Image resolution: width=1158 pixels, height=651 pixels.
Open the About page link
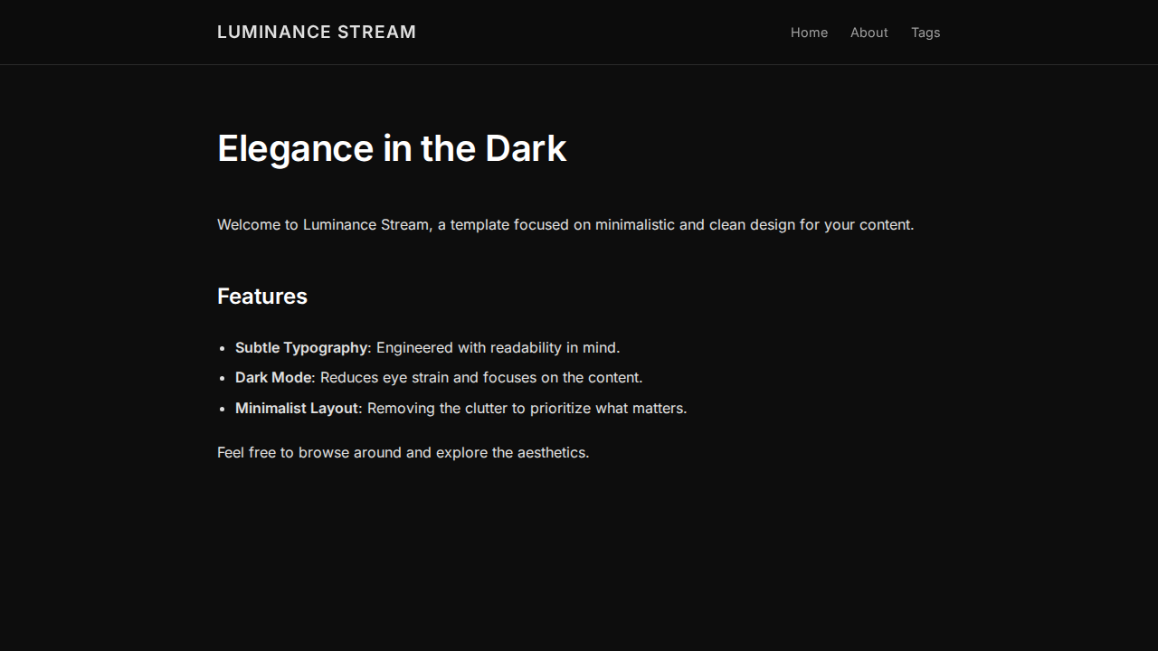pos(868,33)
